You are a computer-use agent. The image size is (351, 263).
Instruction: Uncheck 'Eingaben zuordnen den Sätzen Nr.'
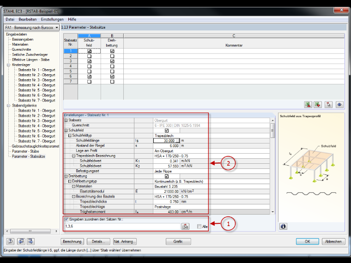click(66, 219)
